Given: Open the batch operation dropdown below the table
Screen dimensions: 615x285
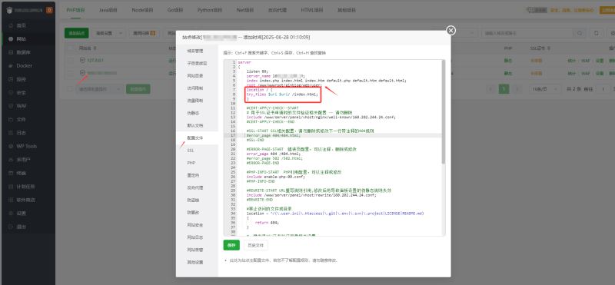Looking at the screenshot, I should (x=99, y=89).
